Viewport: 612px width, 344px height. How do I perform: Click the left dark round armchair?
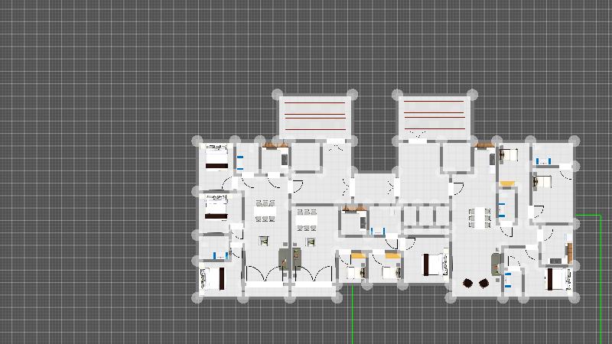pyautogui.click(x=468, y=283)
